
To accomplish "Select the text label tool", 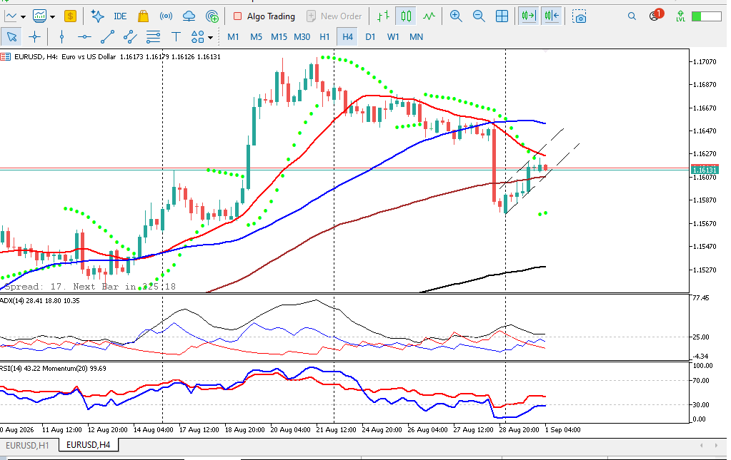I will (x=176, y=37).
